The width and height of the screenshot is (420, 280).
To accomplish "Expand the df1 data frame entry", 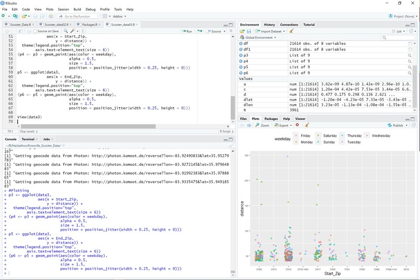I will pos(241,50).
